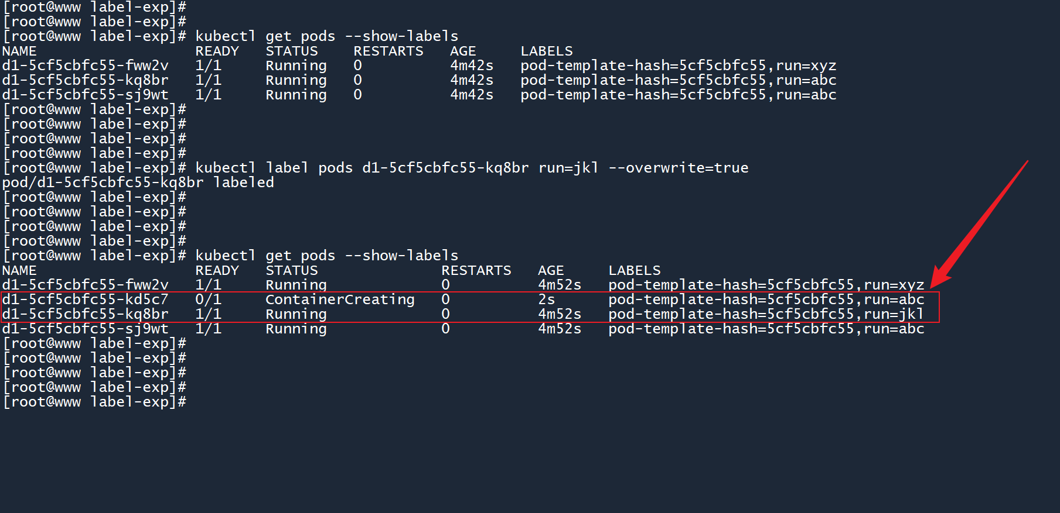Click run=jkl argument in the label command
The width and height of the screenshot is (1060, 513).
click(x=568, y=168)
